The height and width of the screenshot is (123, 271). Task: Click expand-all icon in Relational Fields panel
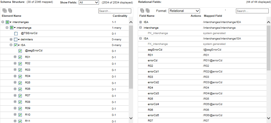coord(142,11)
